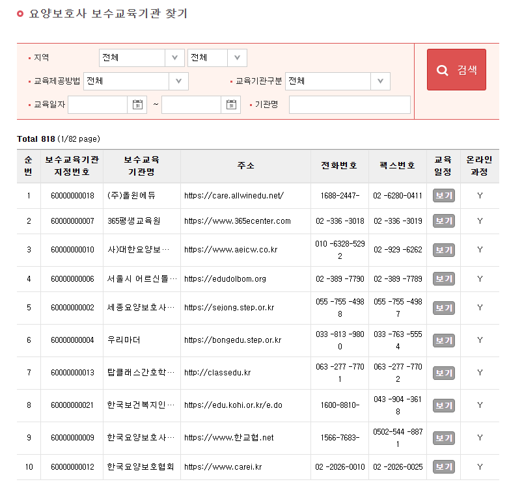Click address https://edu.kohi.or.kr/e.do

[x=233, y=405]
